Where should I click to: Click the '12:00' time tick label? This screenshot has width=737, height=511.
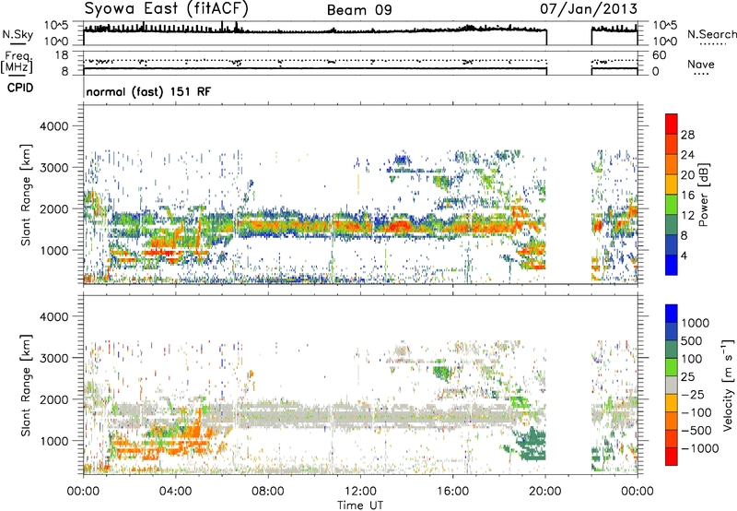point(360,492)
